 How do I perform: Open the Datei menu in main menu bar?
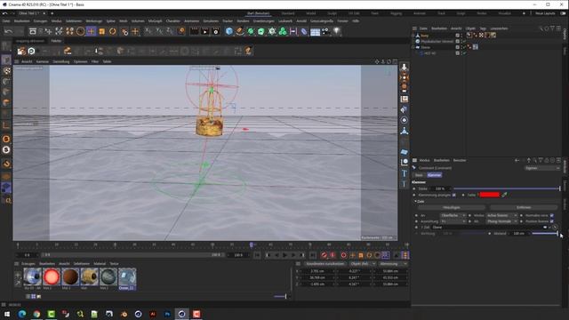pyautogui.click(x=6, y=21)
